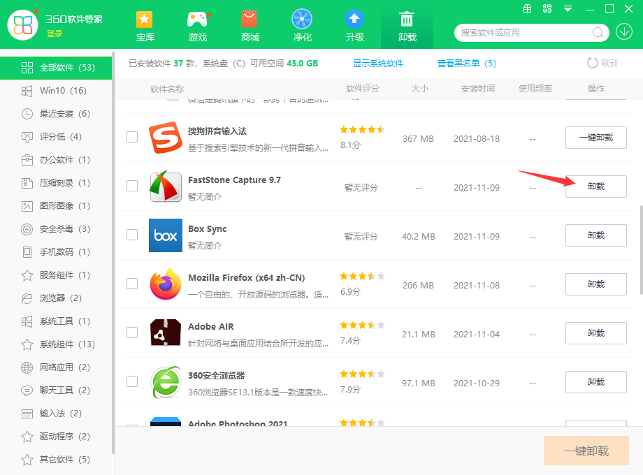643x475 pixels.
Task: Click the 360软件管家 logo icon
Action: point(23,25)
